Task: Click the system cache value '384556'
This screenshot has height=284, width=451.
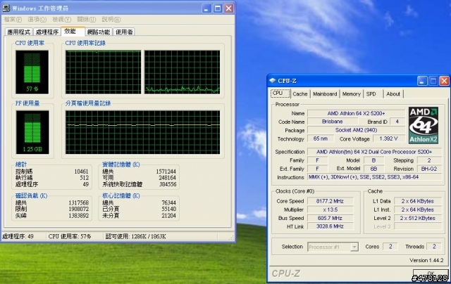Action: coord(168,184)
